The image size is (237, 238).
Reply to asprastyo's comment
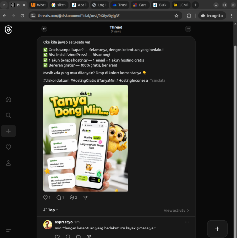(x=68, y=236)
